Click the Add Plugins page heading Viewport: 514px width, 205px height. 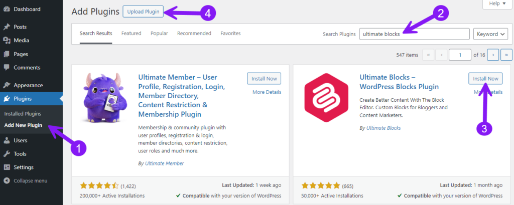click(95, 12)
